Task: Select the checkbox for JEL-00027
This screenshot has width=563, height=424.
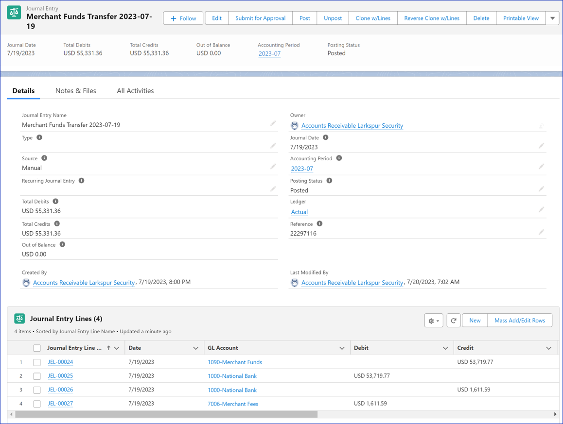Action: click(x=37, y=404)
